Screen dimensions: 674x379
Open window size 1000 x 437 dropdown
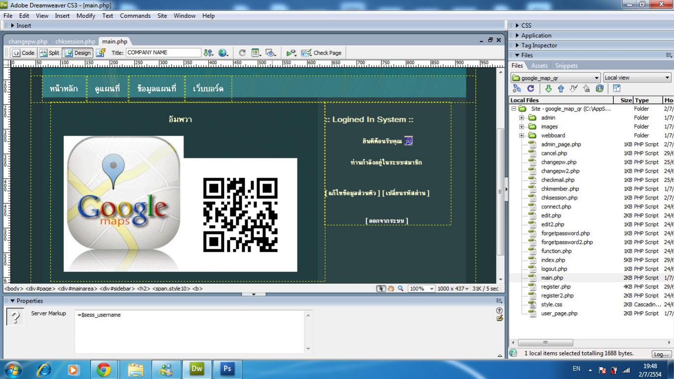[453, 289]
